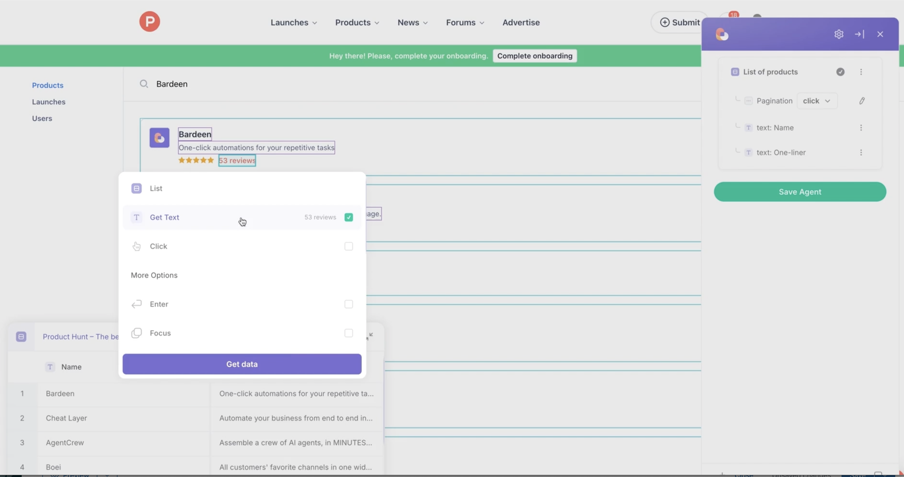This screenshot has width=904, height=477.
Task: Click the Product Hunt logo
Action: tap(149, 22)
